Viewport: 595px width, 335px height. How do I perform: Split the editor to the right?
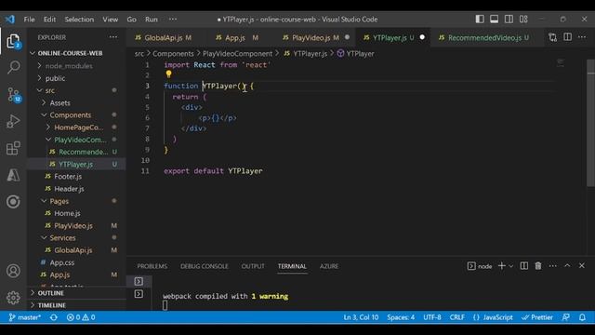567,37
